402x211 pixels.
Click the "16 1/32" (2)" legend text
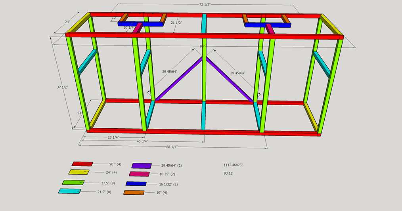(168, 184)
